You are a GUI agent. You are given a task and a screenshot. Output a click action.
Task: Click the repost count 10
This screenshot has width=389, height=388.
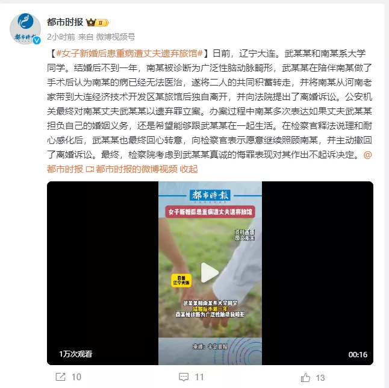coord(76,377)
